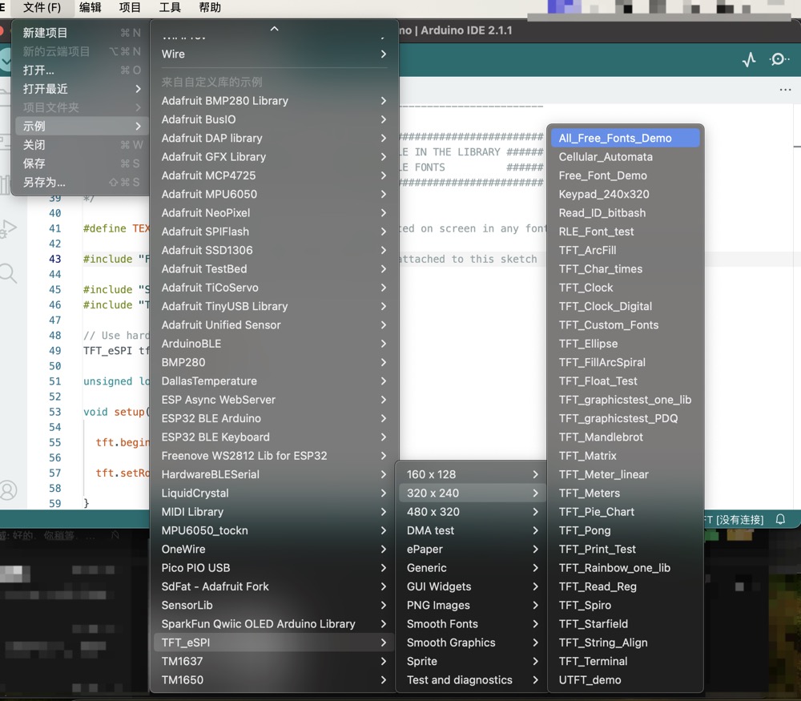Image resolution: width=801 pixels, height=701 pixels.
Task: Open TFT_Clock_Digital example
Action: [626, 307]
